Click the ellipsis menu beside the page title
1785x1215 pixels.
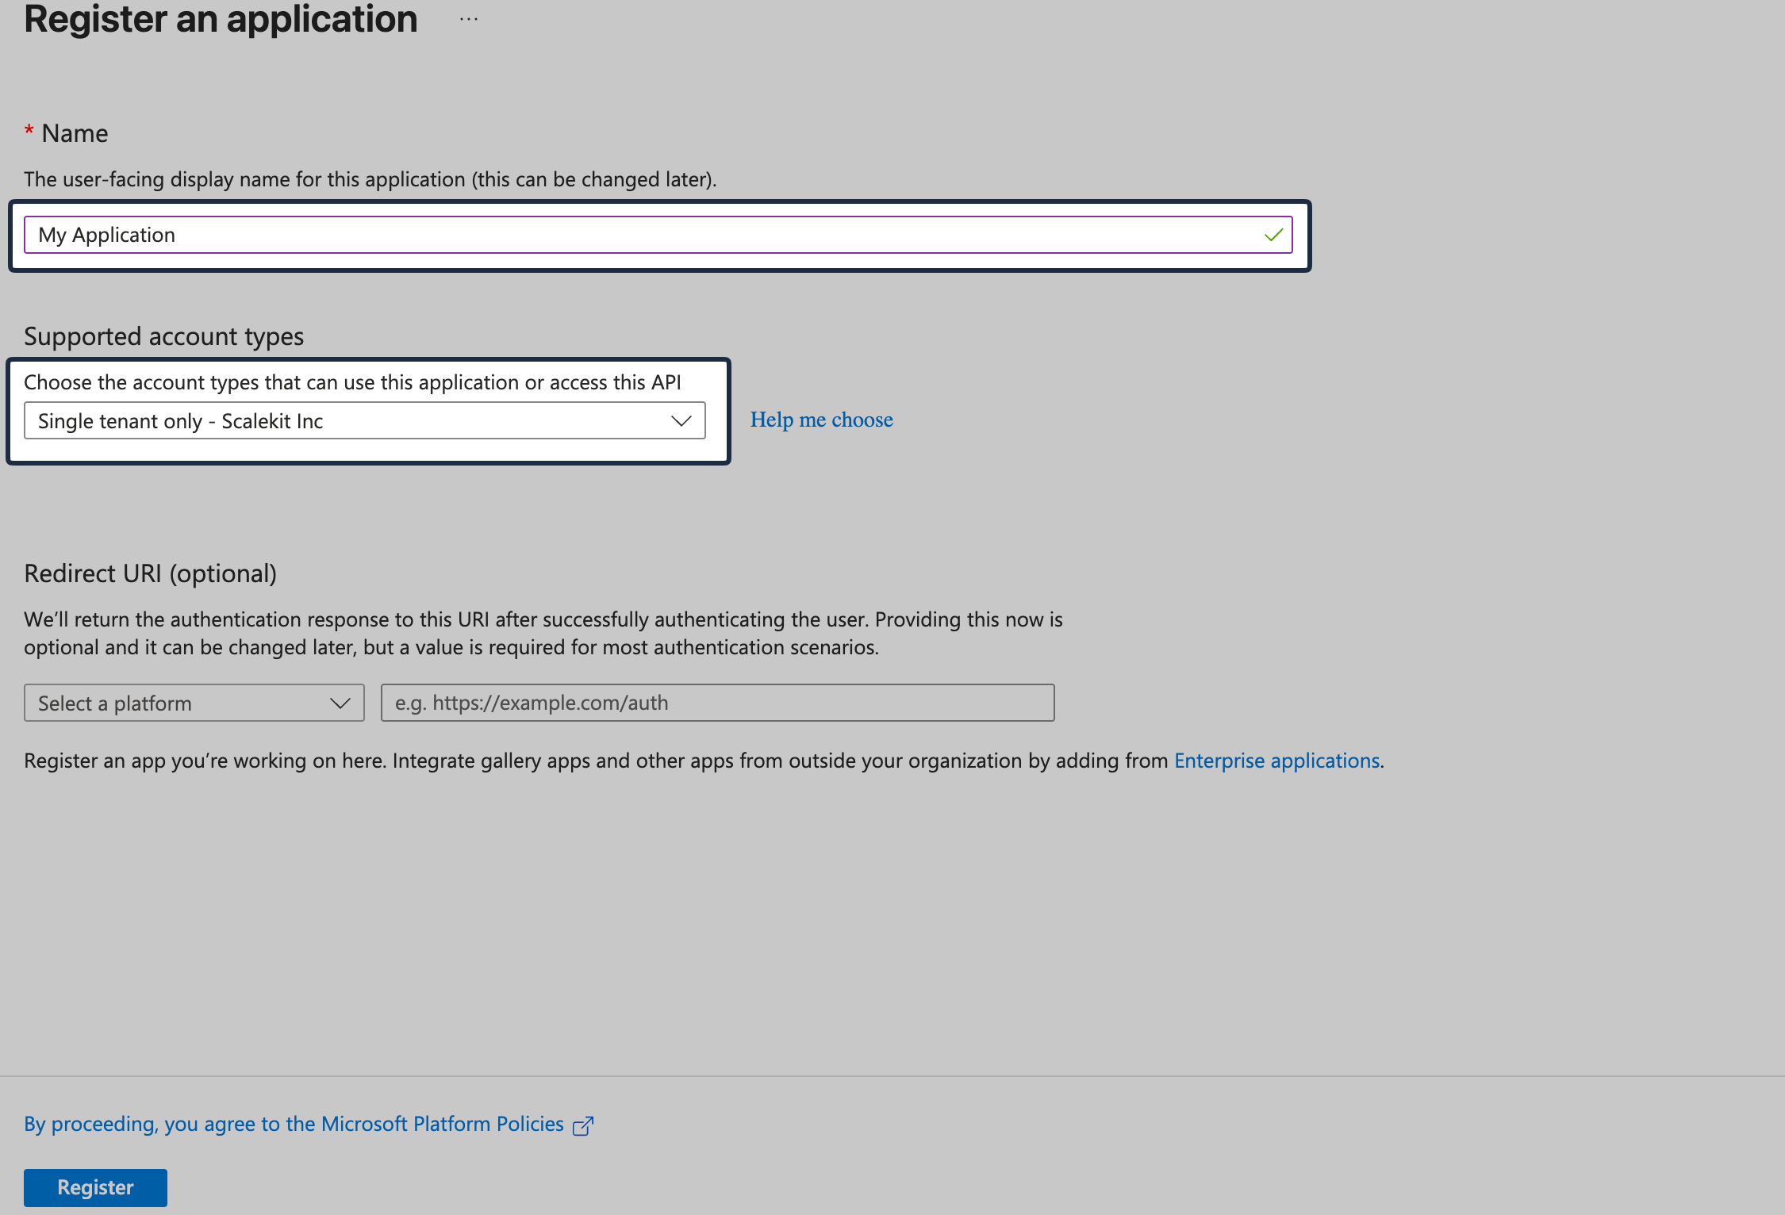click(468, 17)
